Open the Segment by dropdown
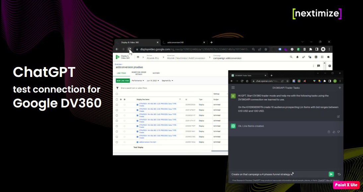This screenshot has height=192, width=363. [x=167, y=81]
